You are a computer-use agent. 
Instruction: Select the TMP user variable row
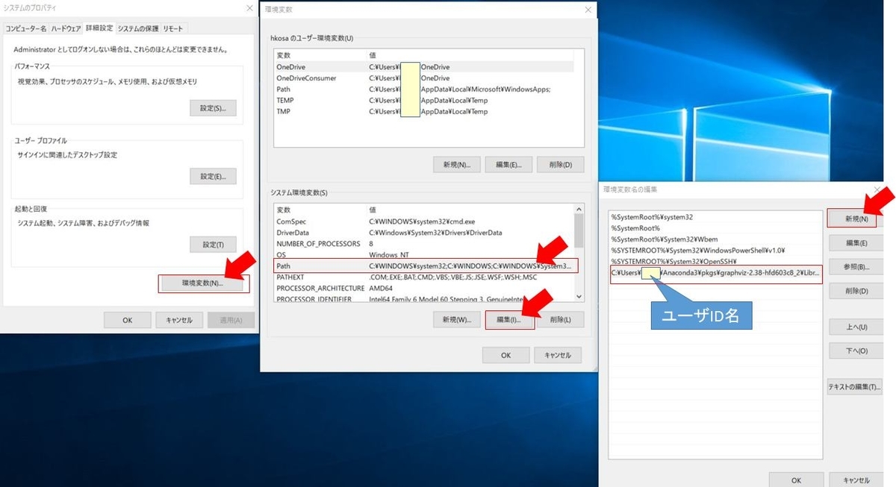point(424,111)
